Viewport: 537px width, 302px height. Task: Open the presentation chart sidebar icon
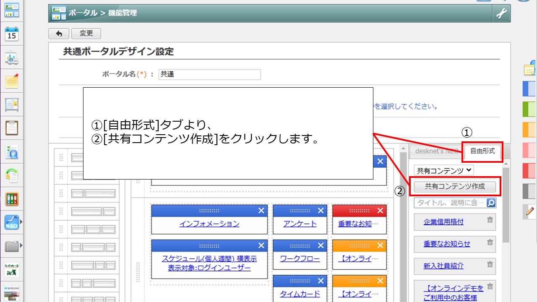pos(12,58)
